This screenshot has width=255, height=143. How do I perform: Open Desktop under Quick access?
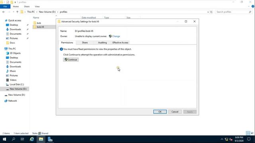(x=14, y=25)
